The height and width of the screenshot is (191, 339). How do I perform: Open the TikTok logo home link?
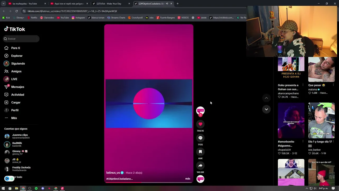[15, 29]
